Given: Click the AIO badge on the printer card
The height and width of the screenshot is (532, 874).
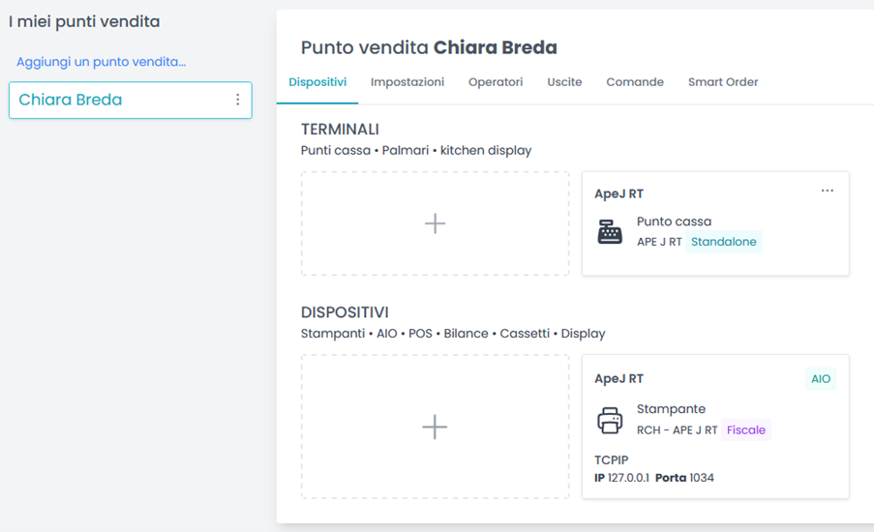Looking at the screenshot, I should [x=821, y=379].
